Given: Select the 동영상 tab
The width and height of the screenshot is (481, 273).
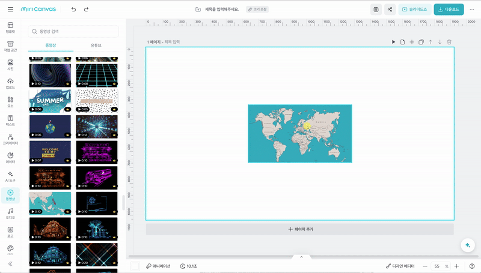Looking at the screenshot, I should coord(51,46).
